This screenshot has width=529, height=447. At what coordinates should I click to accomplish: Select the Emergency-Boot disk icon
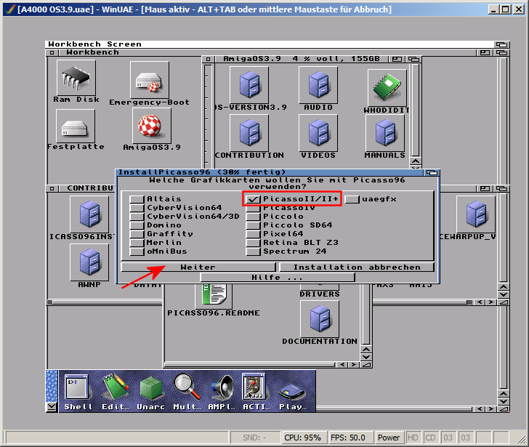[x=150, y=80]
